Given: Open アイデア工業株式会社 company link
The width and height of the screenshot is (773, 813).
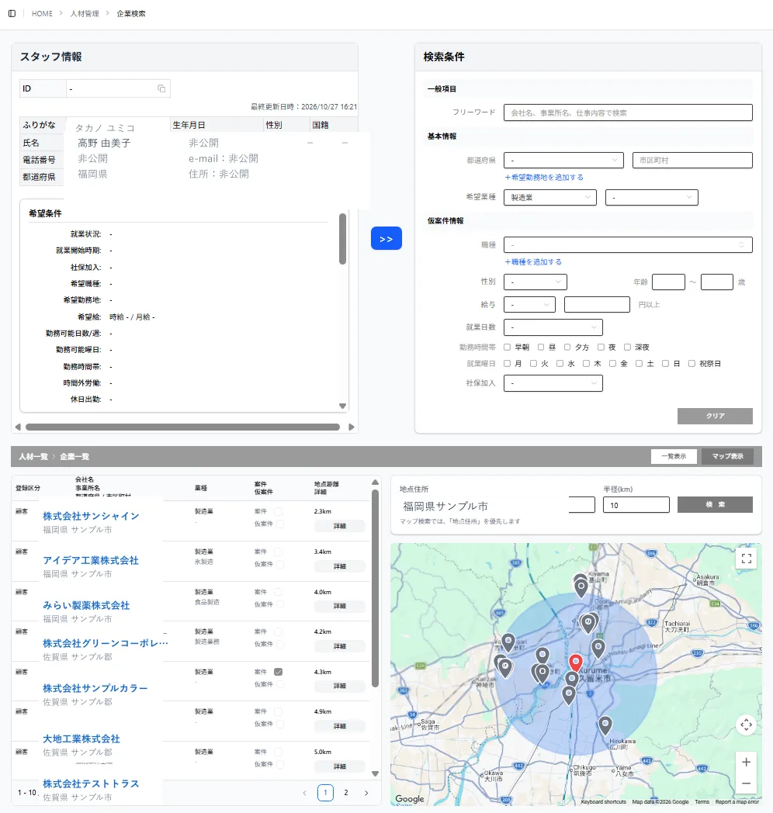Looking at the screenshot, I should click(91, 561).
